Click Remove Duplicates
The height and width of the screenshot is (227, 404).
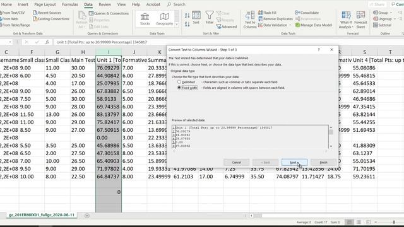coord(275,19)
